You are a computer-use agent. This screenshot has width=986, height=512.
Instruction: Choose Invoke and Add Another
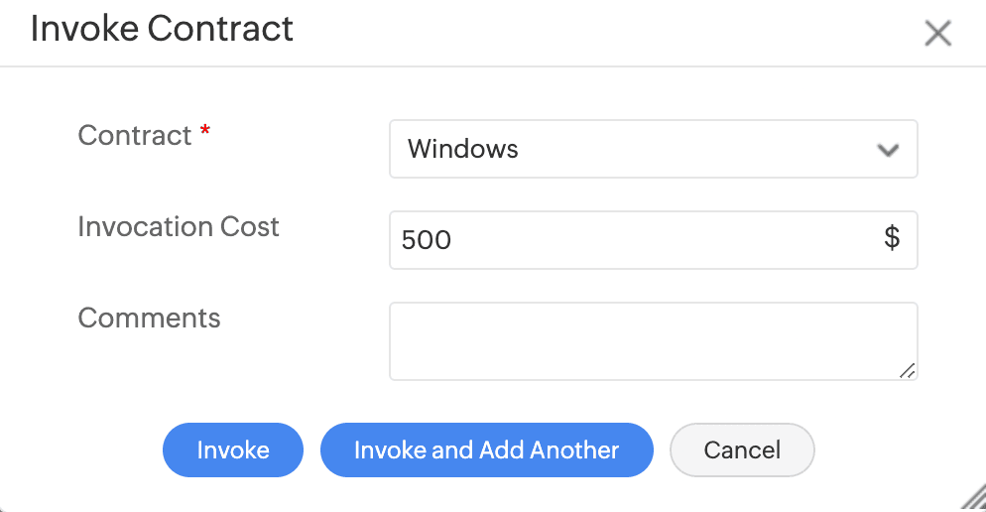click(x=486, y=450)
